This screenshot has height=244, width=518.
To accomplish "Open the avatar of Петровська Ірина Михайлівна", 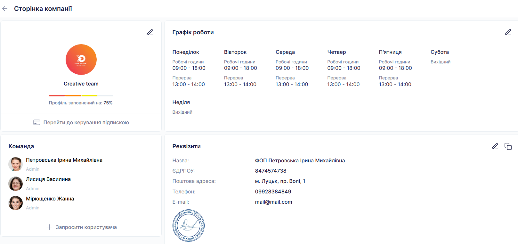I will [15, 164].
